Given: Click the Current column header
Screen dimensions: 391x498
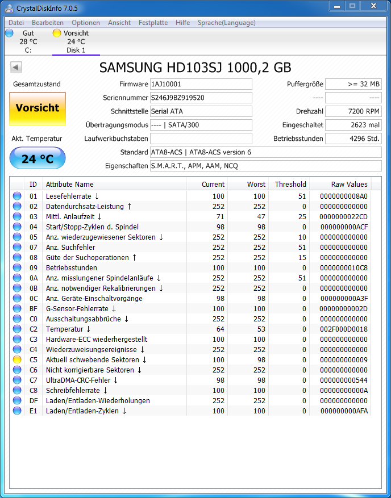Looking at the screenshot, I should (207, 184).
